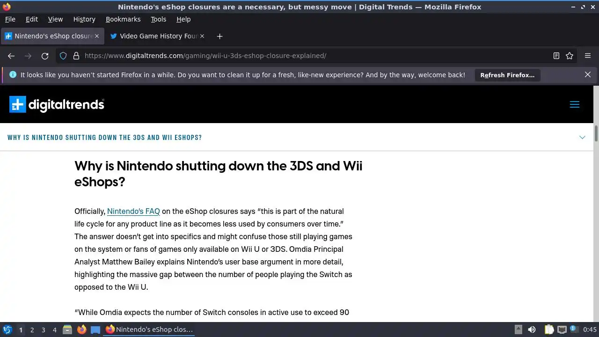Bookmark this page with the star
This screenshot has width=599, height=337.
(x=570, y=56)
